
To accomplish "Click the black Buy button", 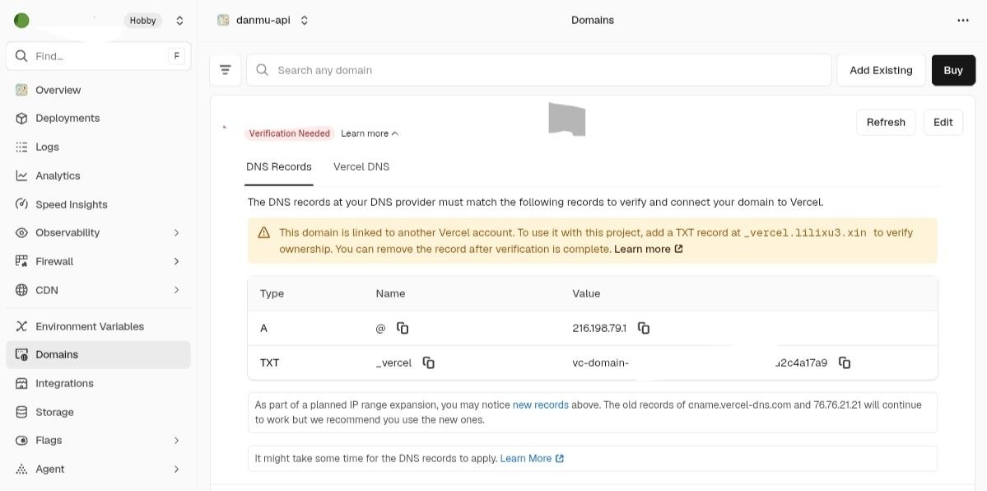I will point(953,70).
